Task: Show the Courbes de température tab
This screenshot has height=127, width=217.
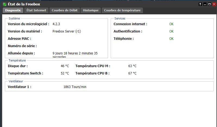Action: pyautogui.click(x=122, y=10)
